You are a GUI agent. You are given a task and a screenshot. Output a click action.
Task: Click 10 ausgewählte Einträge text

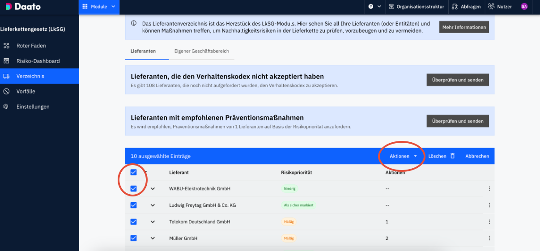coord(161,156)
